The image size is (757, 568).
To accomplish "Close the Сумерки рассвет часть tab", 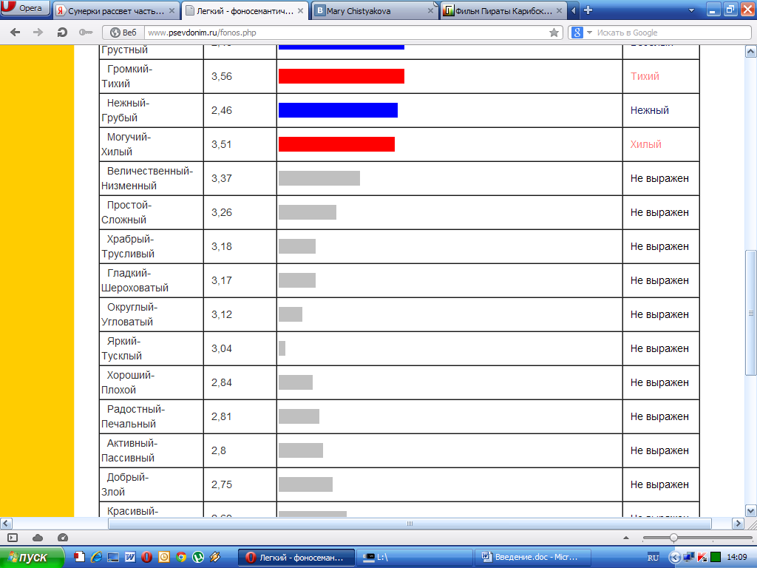I will [x=172, y=10].
